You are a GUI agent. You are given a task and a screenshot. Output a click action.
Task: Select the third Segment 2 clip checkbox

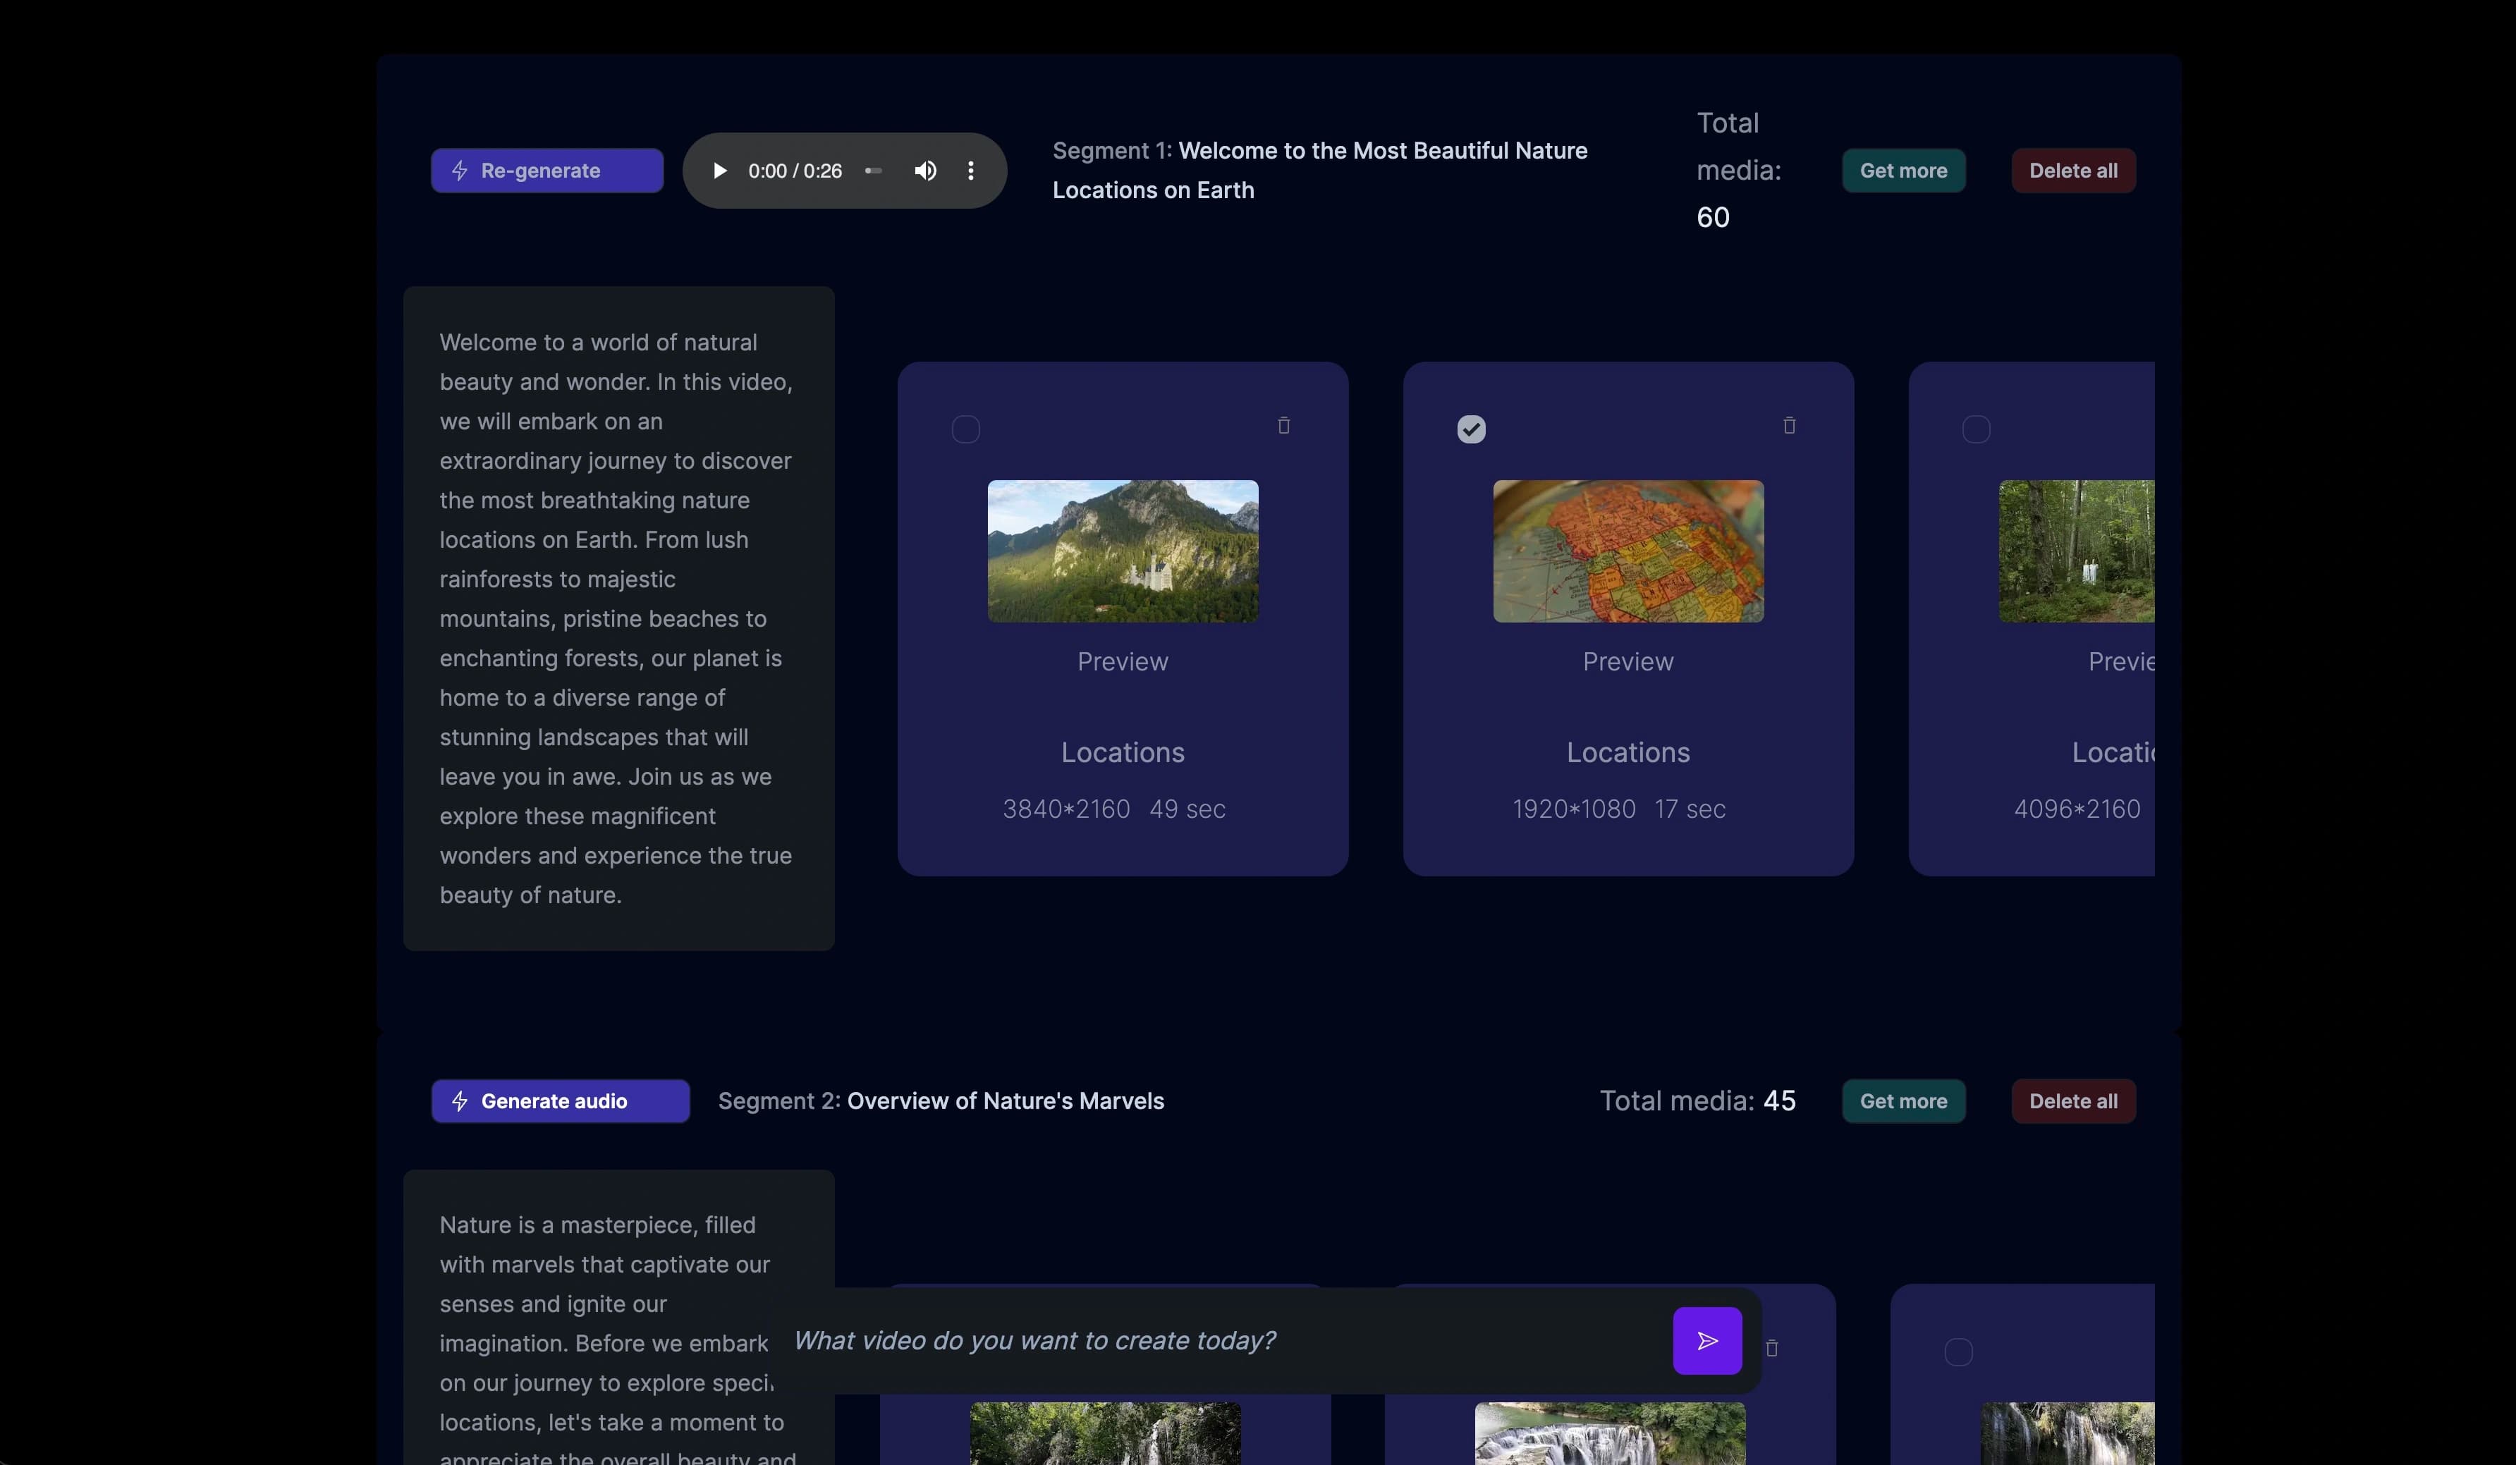pos(1959,1352)
